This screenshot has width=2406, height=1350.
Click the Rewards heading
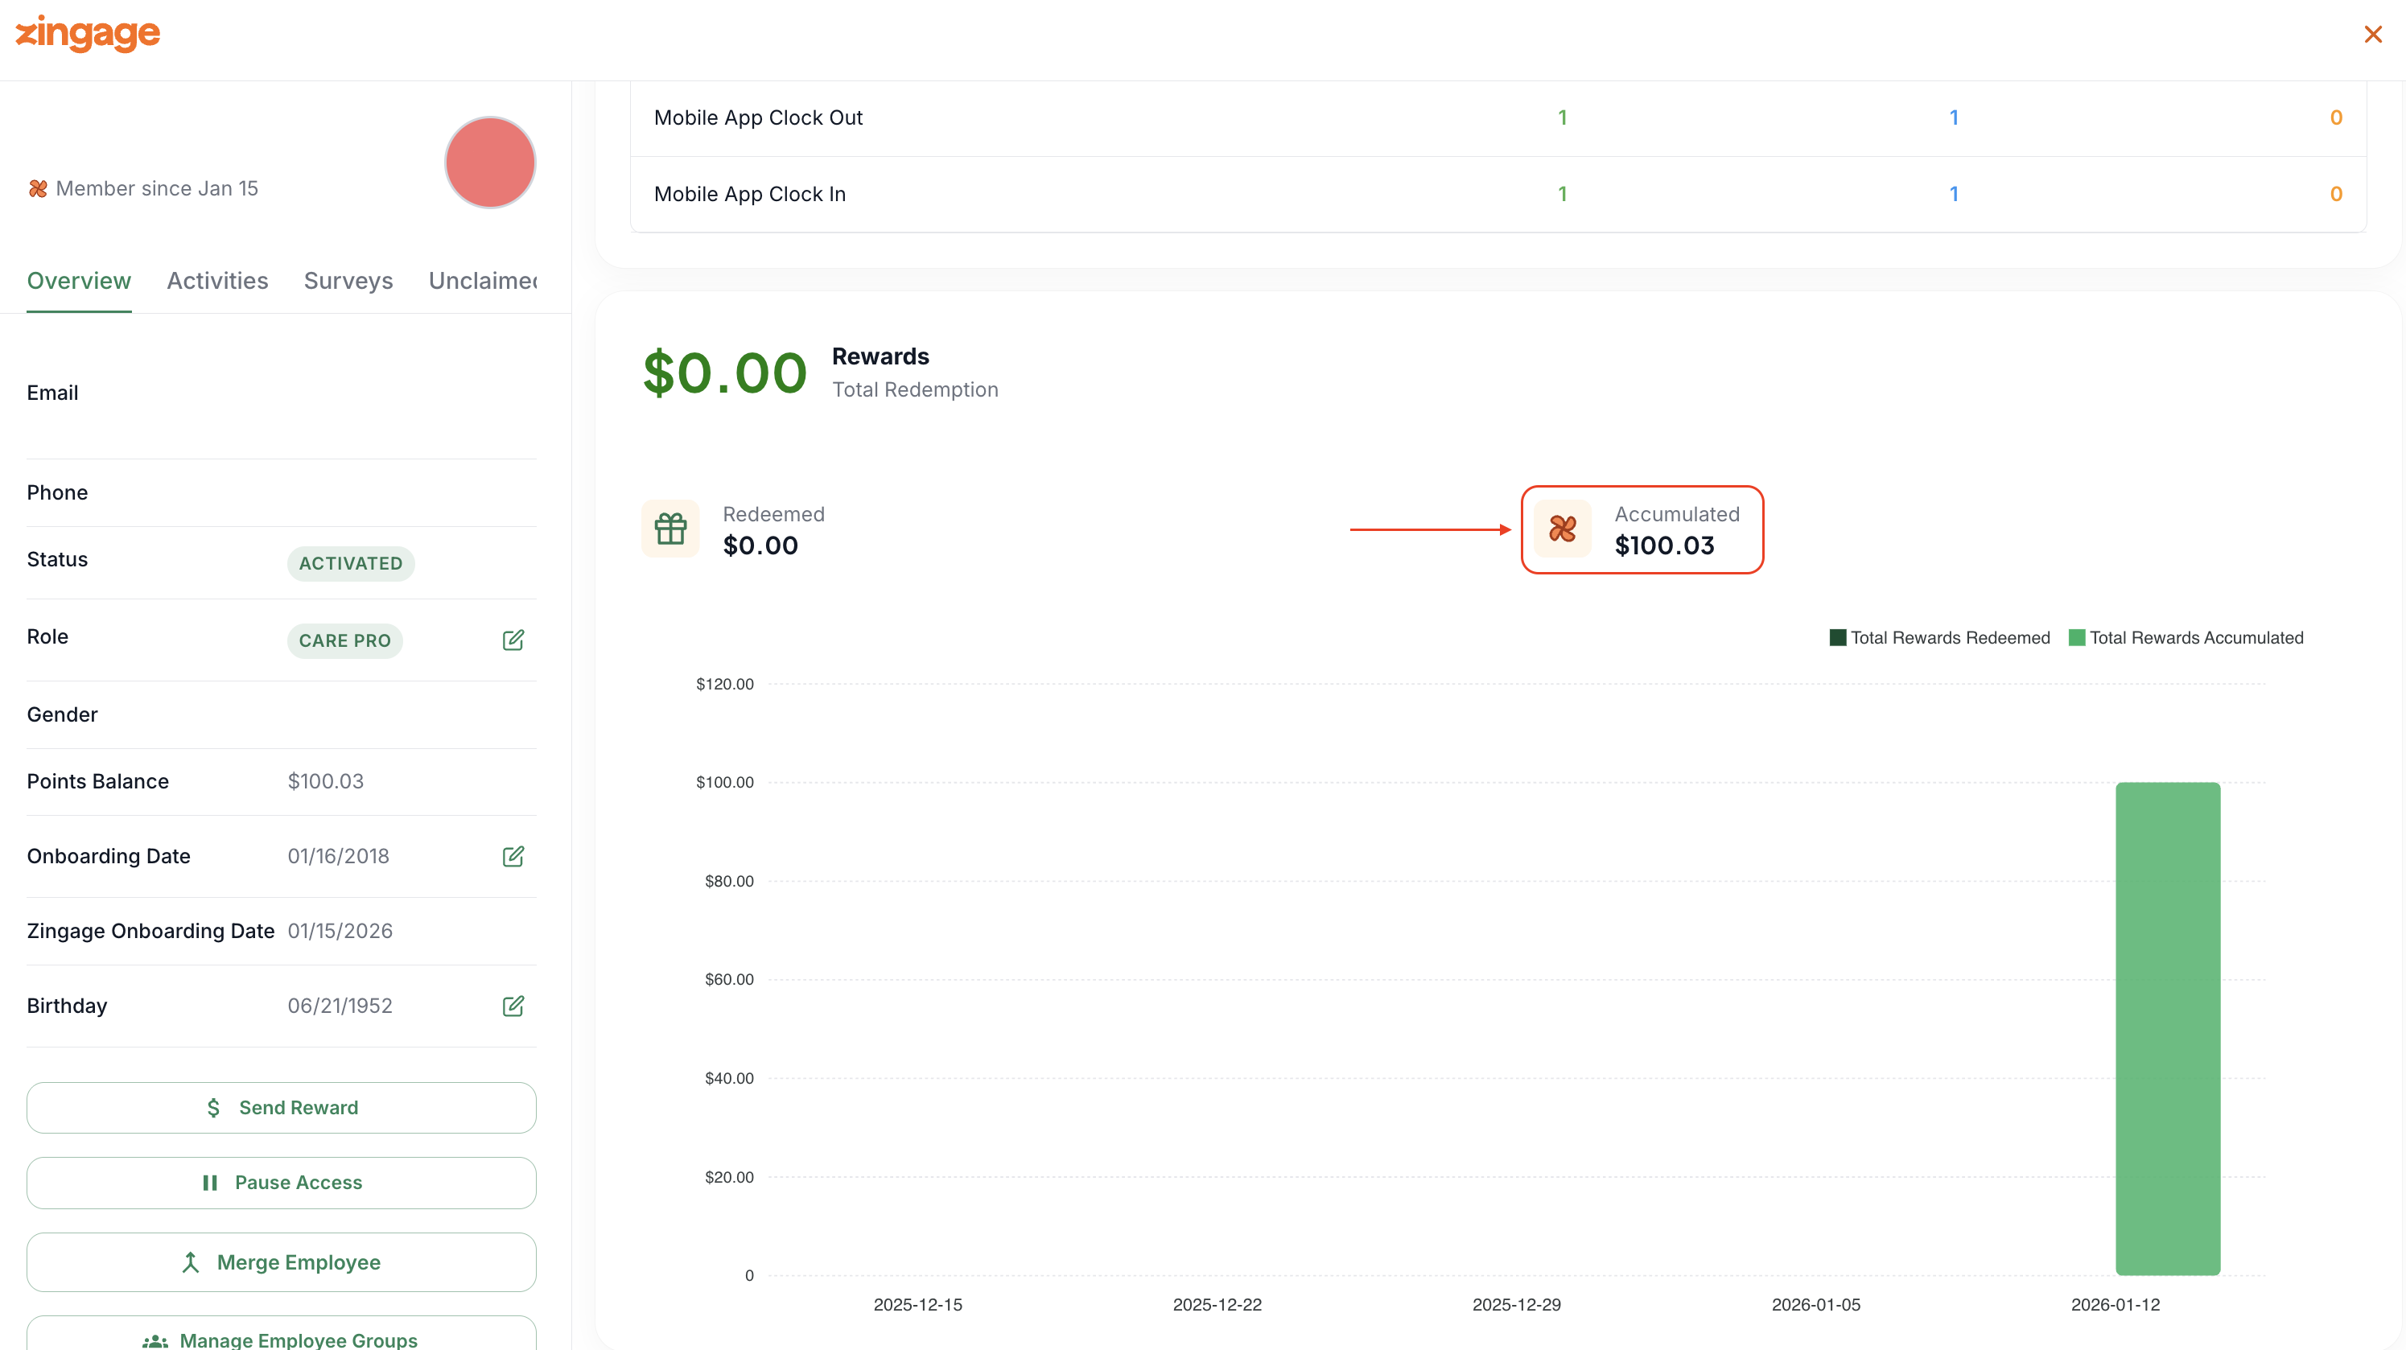coord(880,356)
